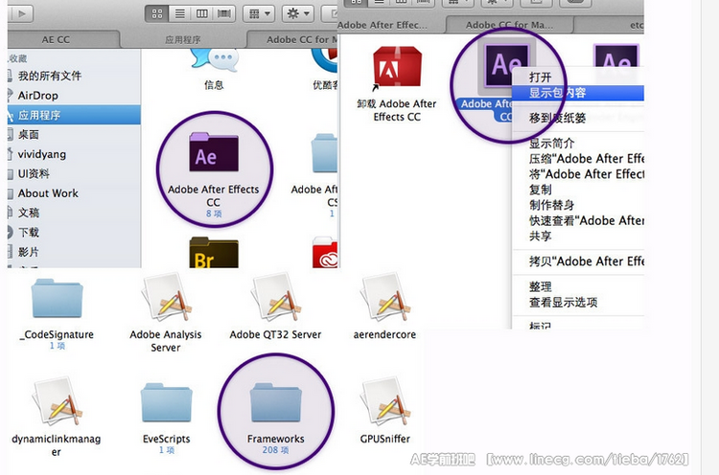Select UI资料 in the sidebar
Image resolution: width=719 pixels, height=475 pixels.
74,173
